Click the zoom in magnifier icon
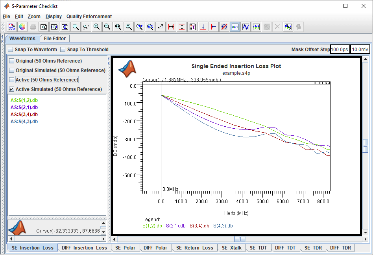The image size is (373, 255). click(x=96, y=27)
